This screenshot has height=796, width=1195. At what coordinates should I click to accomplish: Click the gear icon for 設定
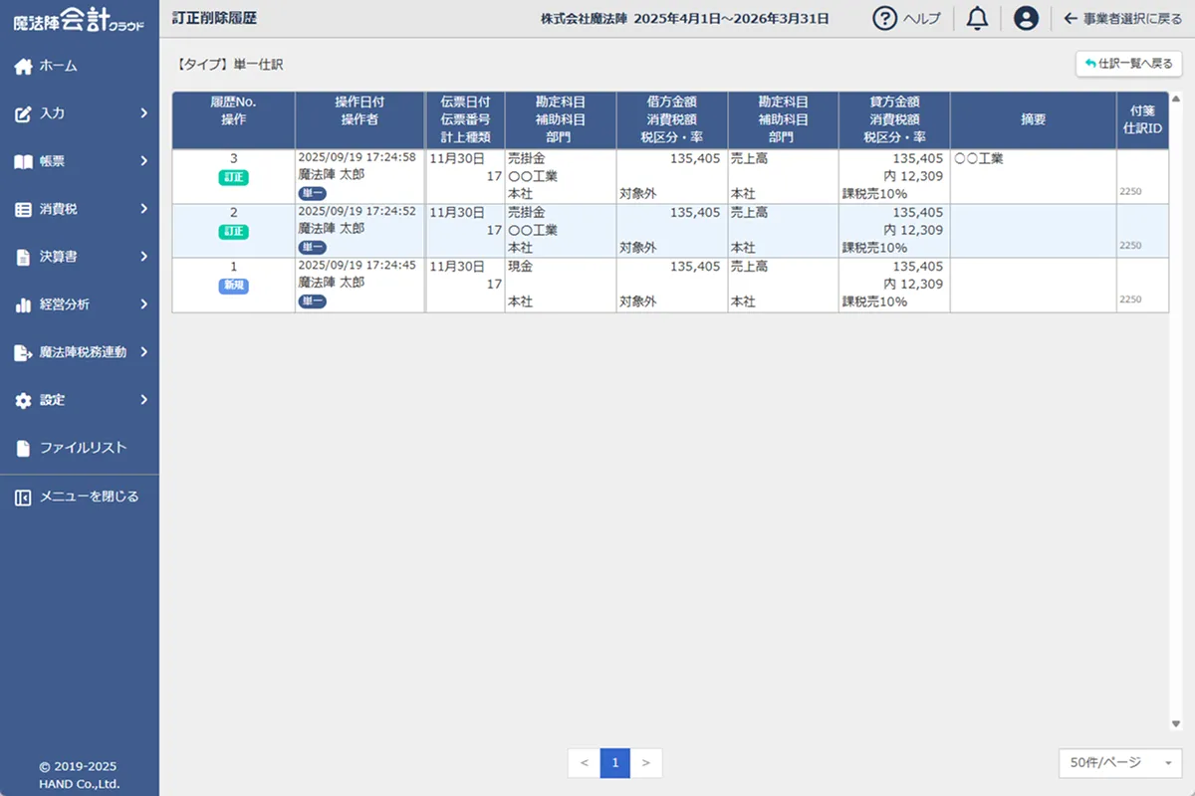coord(24,400)
